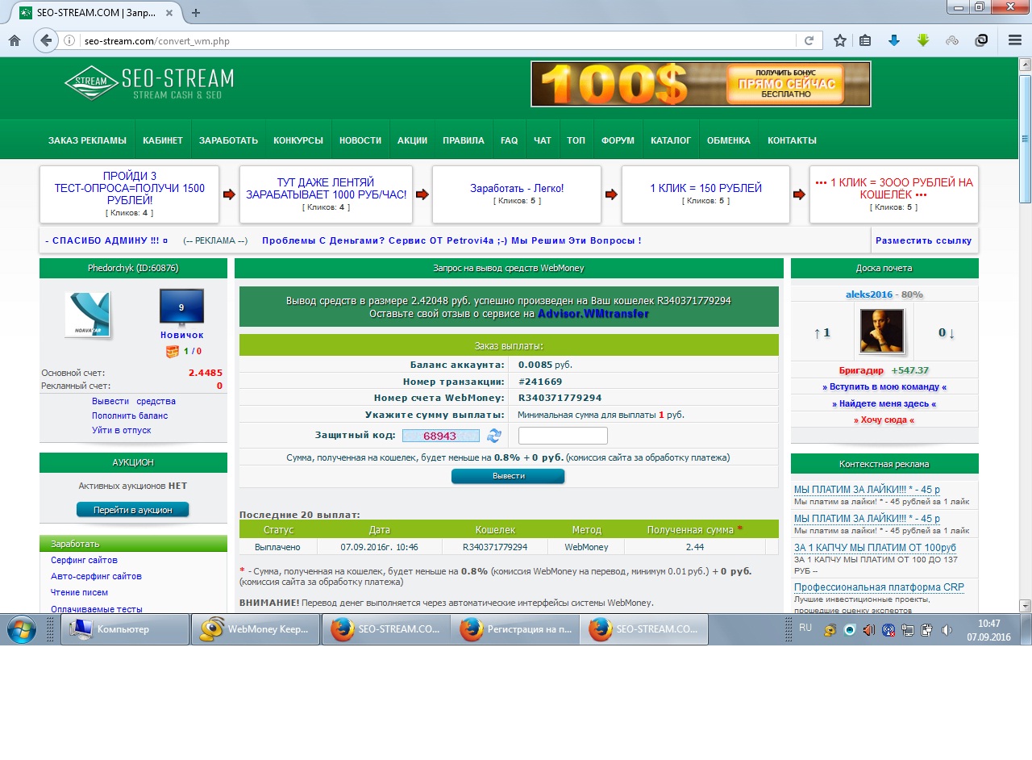This screenshot has height=760, width=1032.
Task: Click the RU language indicator in tray
Action: pos(805,628)
